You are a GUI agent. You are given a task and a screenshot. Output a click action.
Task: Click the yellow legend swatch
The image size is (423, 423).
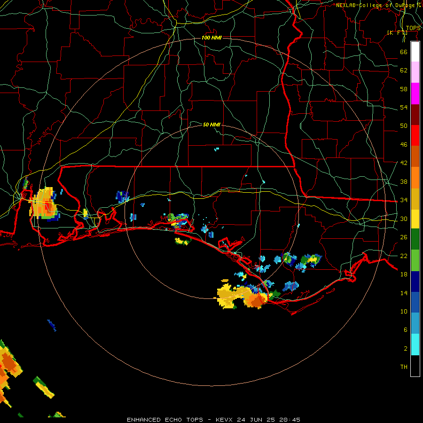click(415, 219)
